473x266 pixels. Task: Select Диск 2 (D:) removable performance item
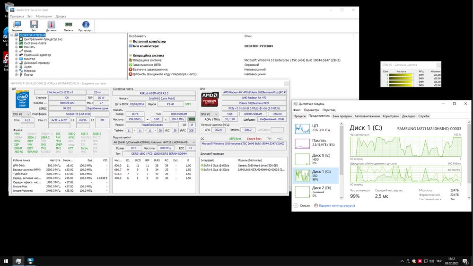(316, 191)
